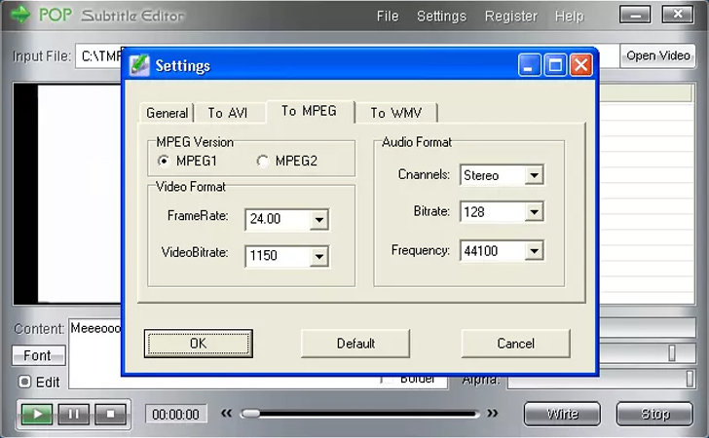709x438 pixels.
Task: Open the Register menu
Action: (x=511, y=17)
